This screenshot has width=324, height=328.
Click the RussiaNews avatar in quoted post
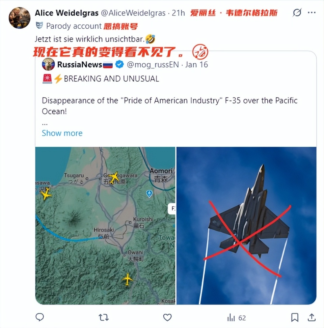pos(48,64)
